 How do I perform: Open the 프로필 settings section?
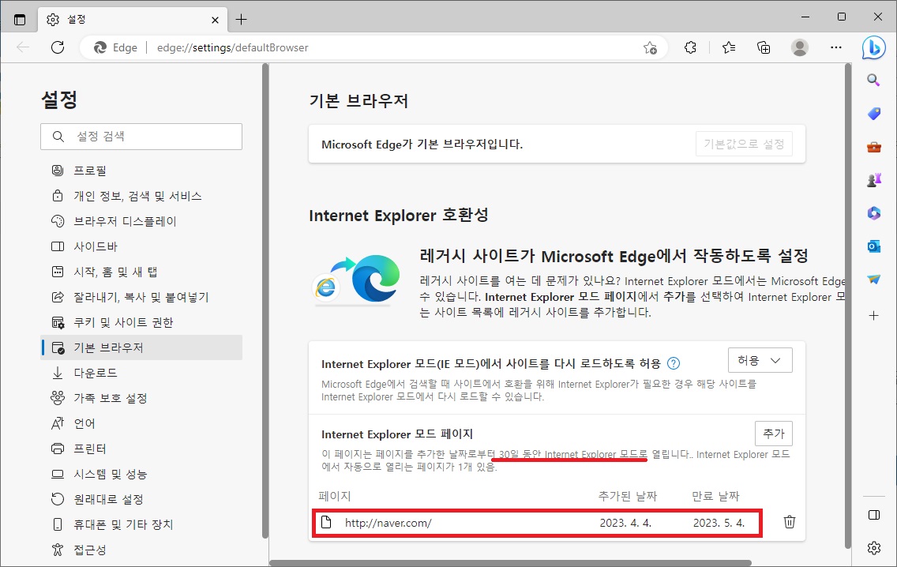coord(141,171)
